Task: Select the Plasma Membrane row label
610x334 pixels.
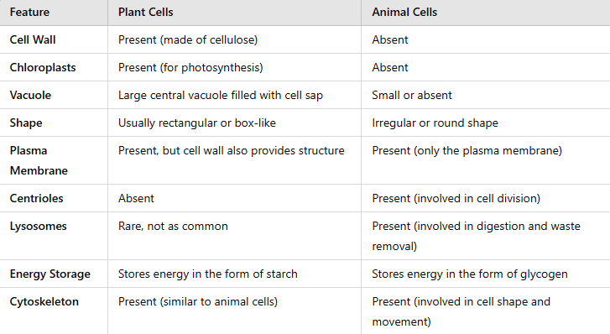Action: coord(39,160)
